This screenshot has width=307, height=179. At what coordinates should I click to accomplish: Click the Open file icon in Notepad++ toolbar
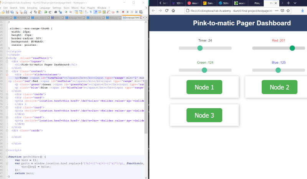point(3,12)
